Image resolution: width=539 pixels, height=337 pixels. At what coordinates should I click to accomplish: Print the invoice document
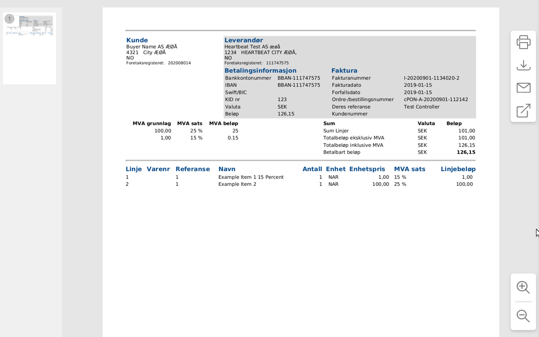[x=523, y=42]
